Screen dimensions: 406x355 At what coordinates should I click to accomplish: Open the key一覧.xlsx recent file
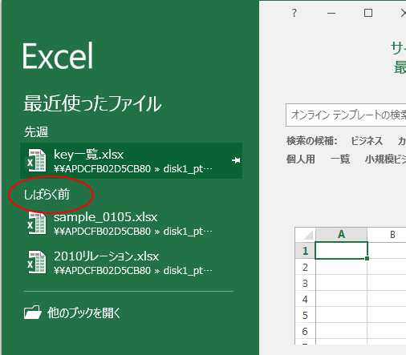click(x=131, y=160)
